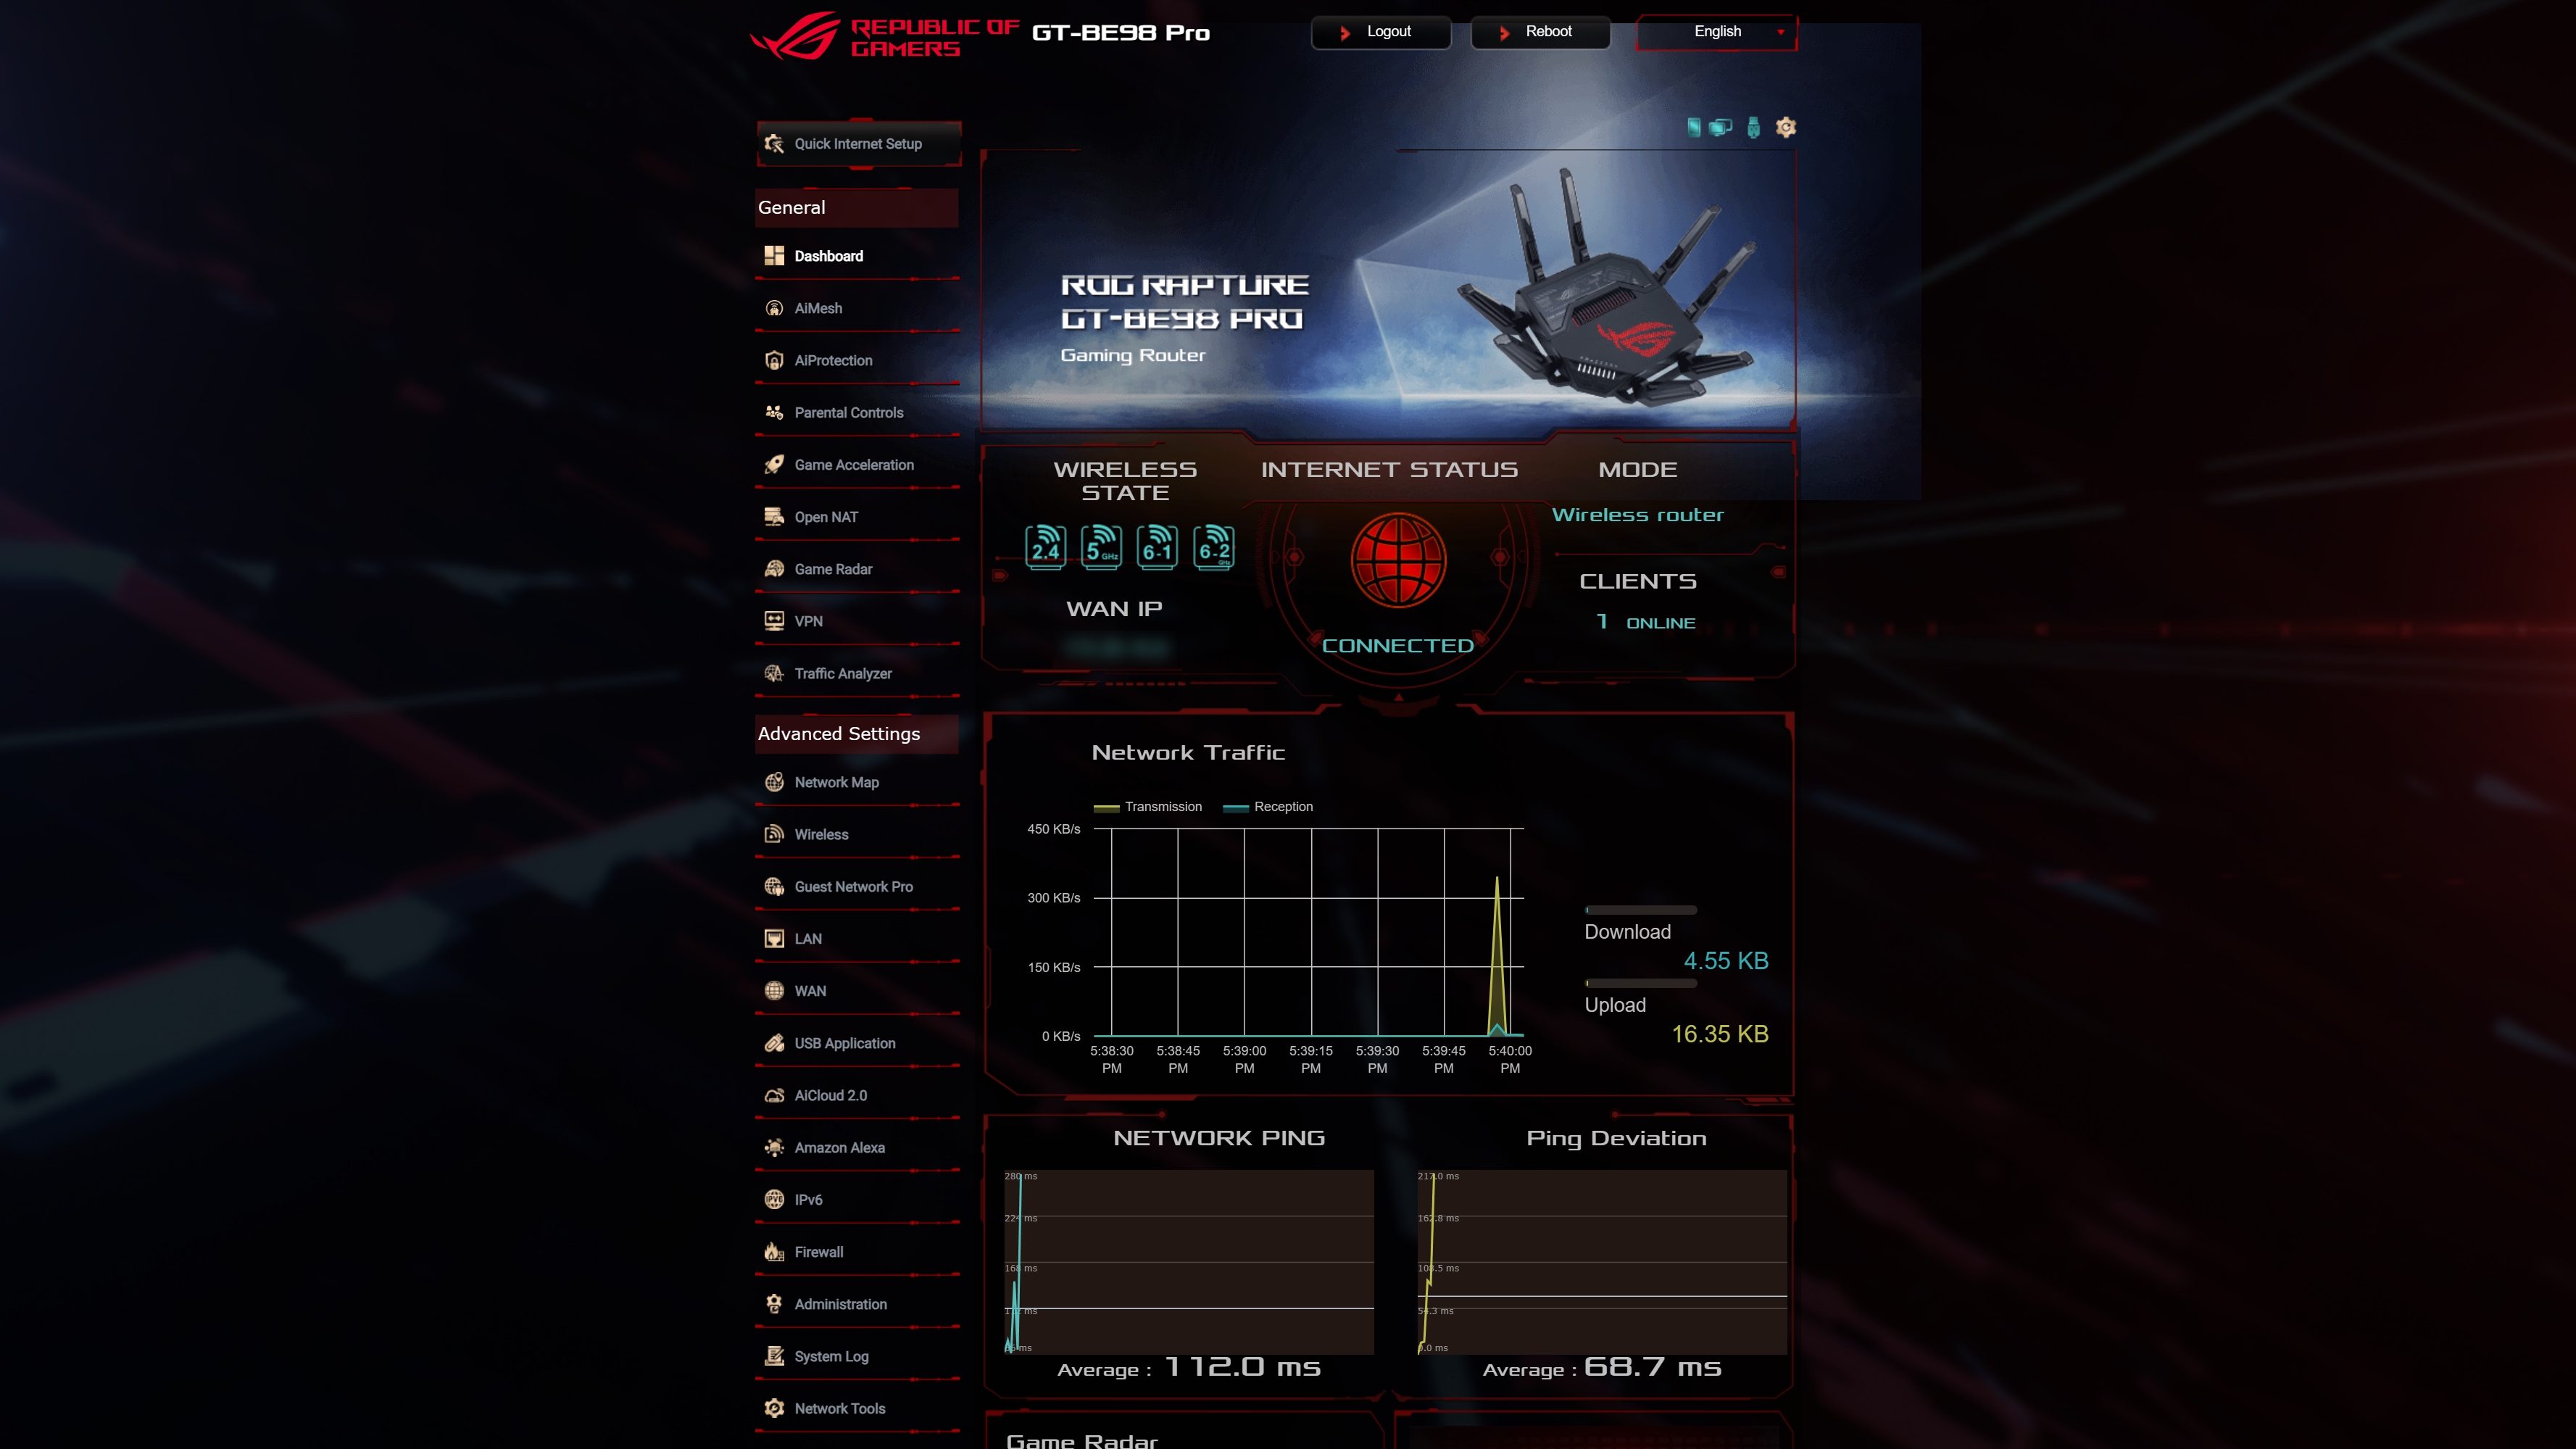Select Dashboard menu tab
The height and width of the screenshot is (1449, 2576).
coord(828,254)
